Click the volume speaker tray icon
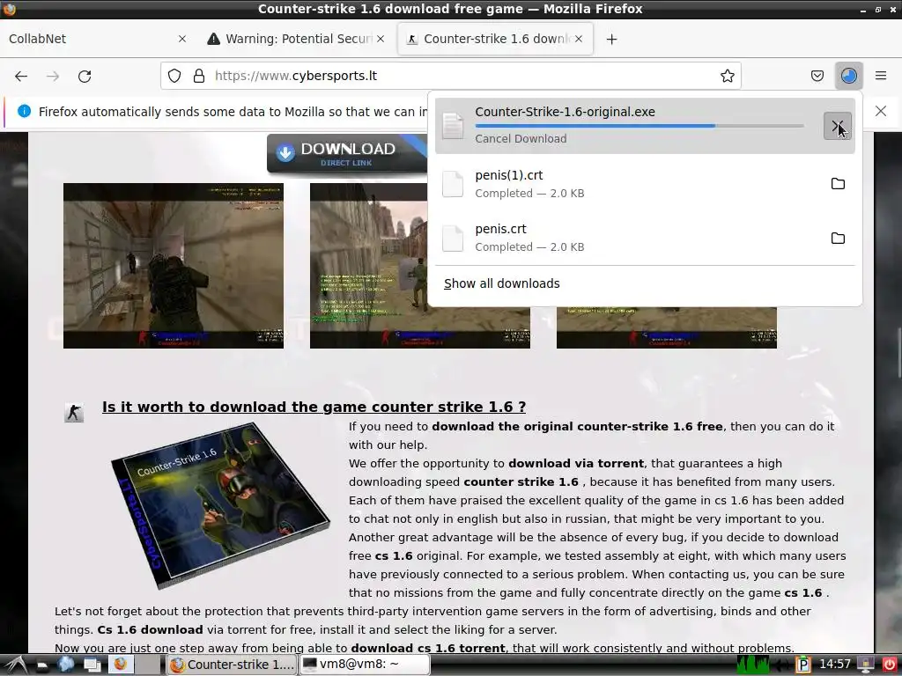Viewport: 902px width, 676px height. (782, 665)
